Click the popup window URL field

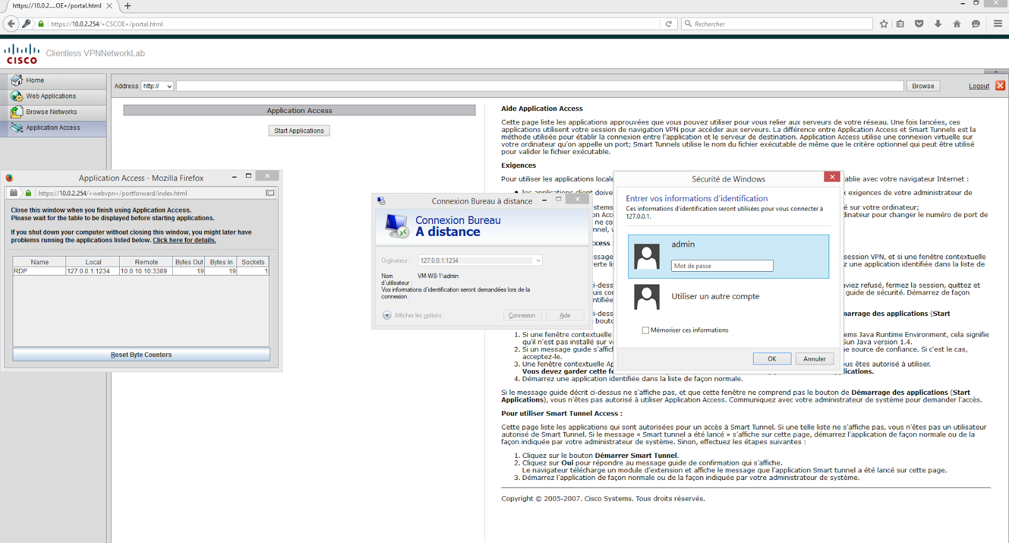click(149, 193)
